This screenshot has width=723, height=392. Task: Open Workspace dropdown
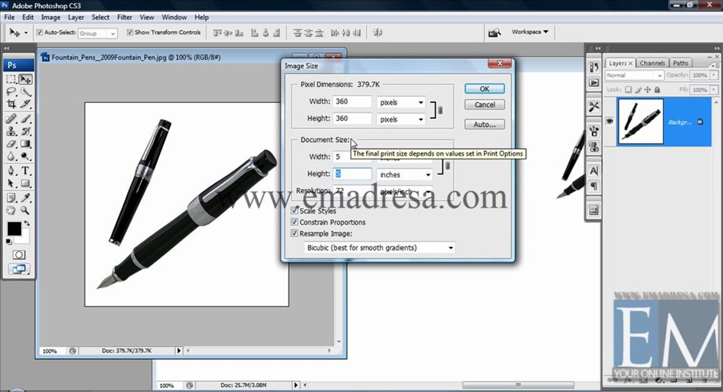point(530,32)
